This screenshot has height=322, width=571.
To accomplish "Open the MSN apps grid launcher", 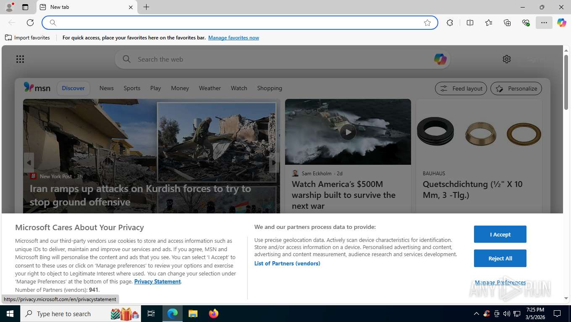I will (x=20, y=59).
